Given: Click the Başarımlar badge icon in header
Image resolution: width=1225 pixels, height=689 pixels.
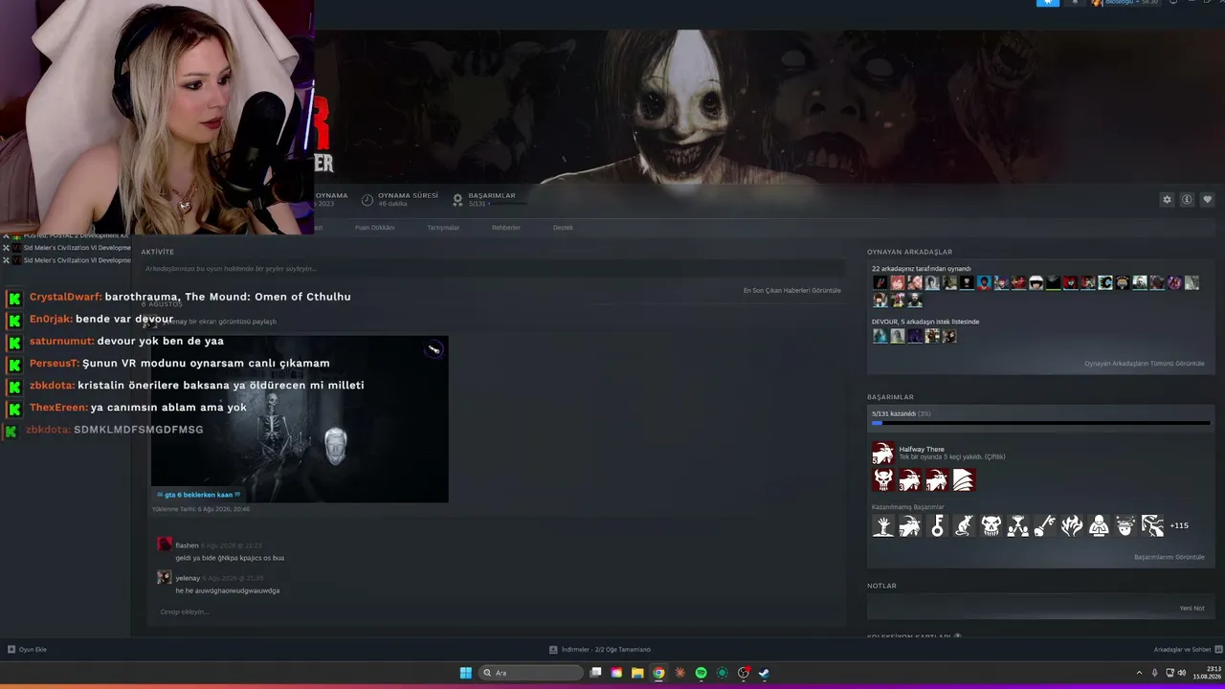Looking at the screenshot, I should [457, 199].
